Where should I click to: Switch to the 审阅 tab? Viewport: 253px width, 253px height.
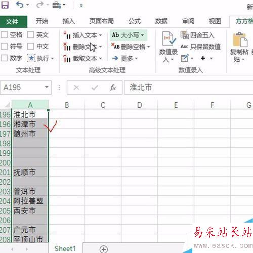[x=188, y=21]
